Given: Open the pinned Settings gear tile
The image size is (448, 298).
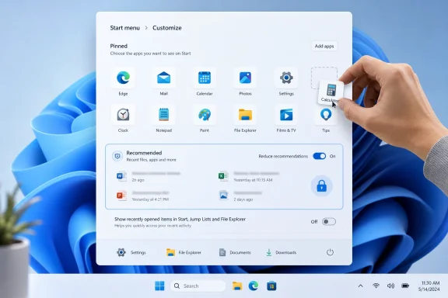Looking at the screenshot, I should pyautogui.click(x=286, y=78).
